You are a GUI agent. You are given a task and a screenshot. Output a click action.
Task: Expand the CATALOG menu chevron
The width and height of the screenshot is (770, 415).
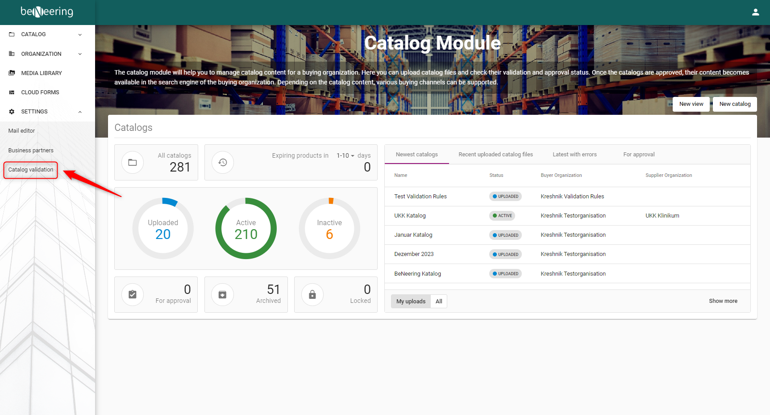pos(80,34)
